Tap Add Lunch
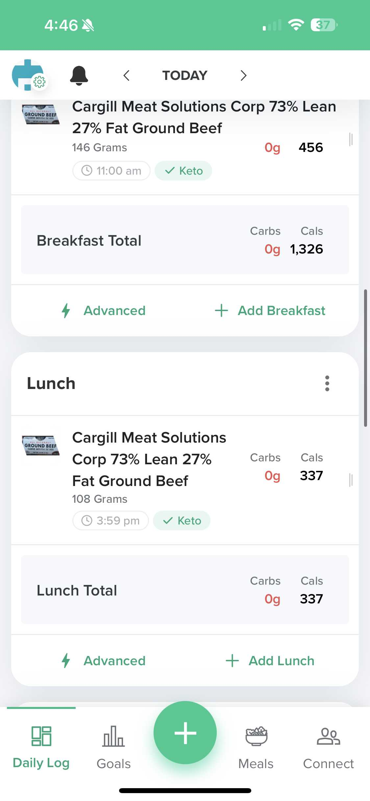 [x=270, y=661]
